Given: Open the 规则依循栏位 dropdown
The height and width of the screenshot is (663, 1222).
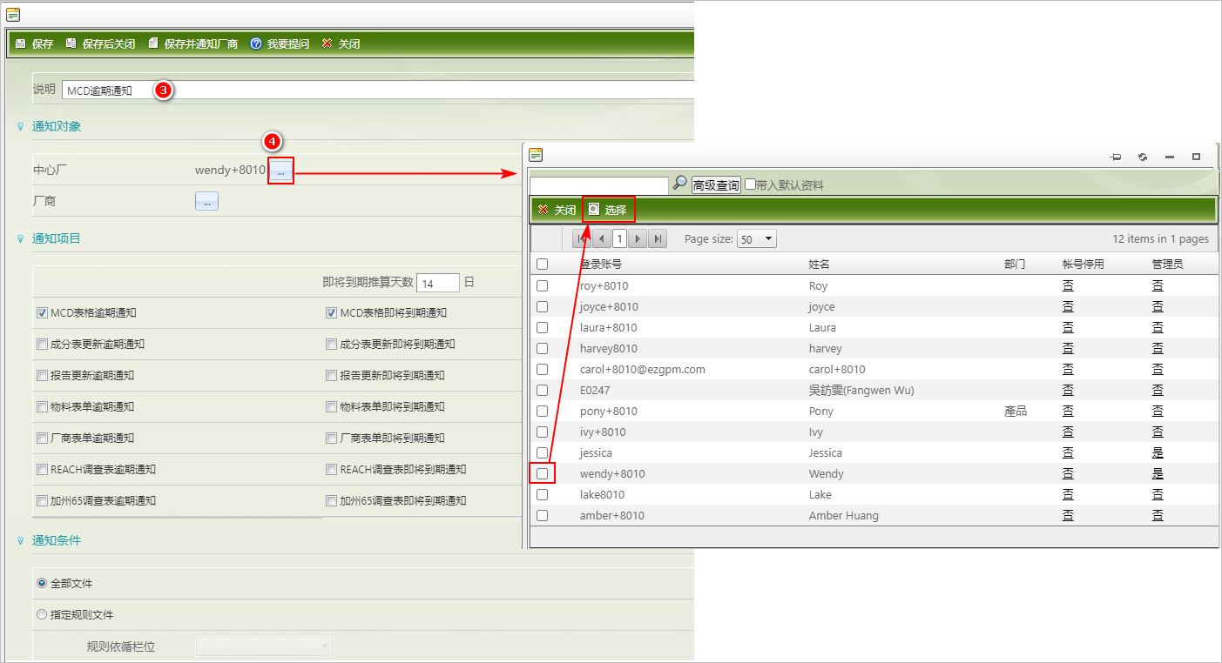Looking at the screenshot, I should point(265,646).
